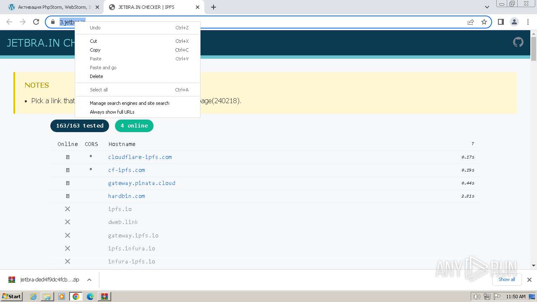Switch to Chrome in the taskbar
This screenshot has height=302, width=537.
click(x=76, y=297)
